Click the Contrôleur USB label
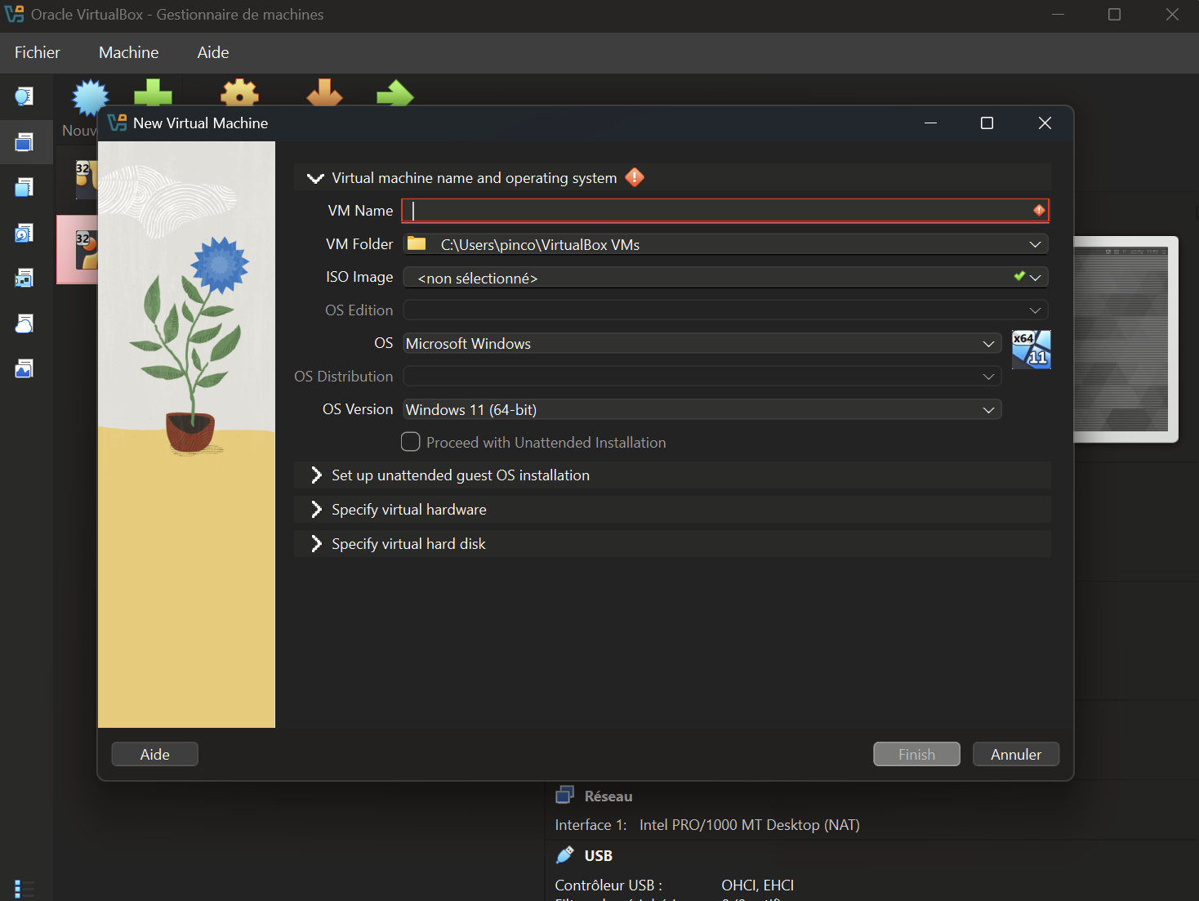Image resolution: width=1199 pixels, height=901 pixels. 608,885
